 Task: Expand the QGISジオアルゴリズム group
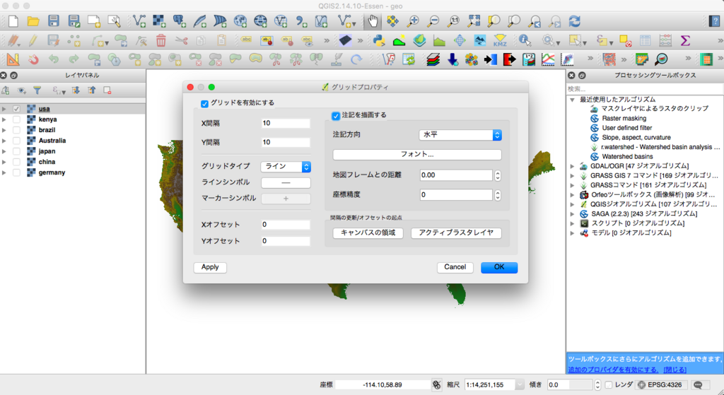pos(573,204)
